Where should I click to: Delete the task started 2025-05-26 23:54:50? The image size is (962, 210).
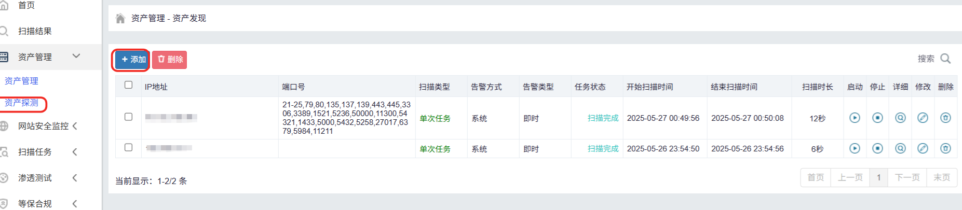pos(945,148)
